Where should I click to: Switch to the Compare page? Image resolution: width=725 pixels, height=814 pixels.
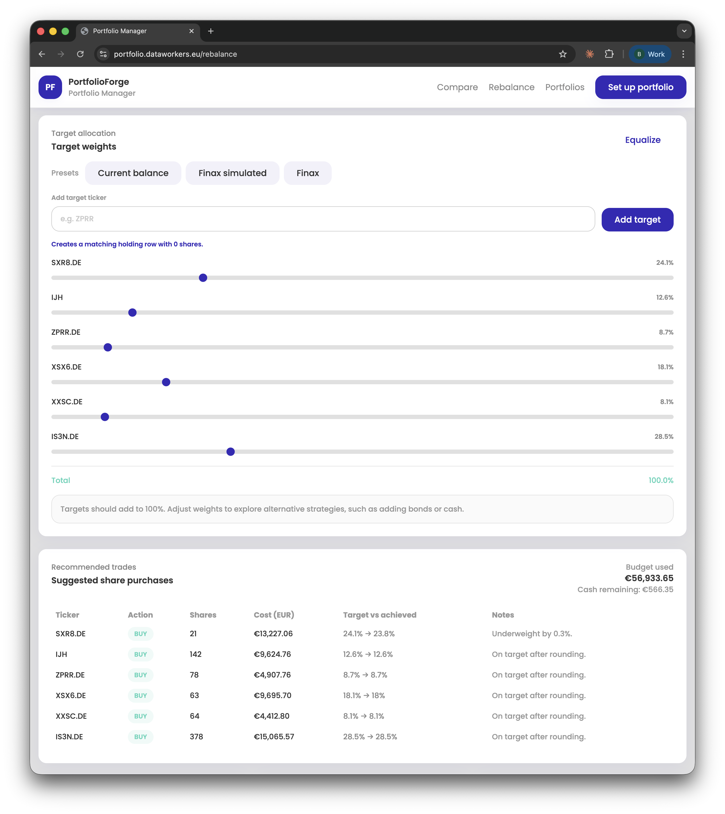coord(457,87)
